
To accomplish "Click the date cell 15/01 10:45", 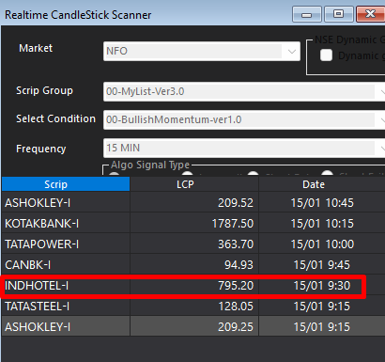I will [322, 203].
